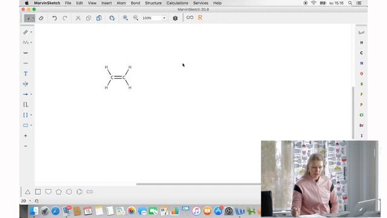Click the decrease charge minus tool
Screen dimensions: 387x218
click(x=25, y=146)
